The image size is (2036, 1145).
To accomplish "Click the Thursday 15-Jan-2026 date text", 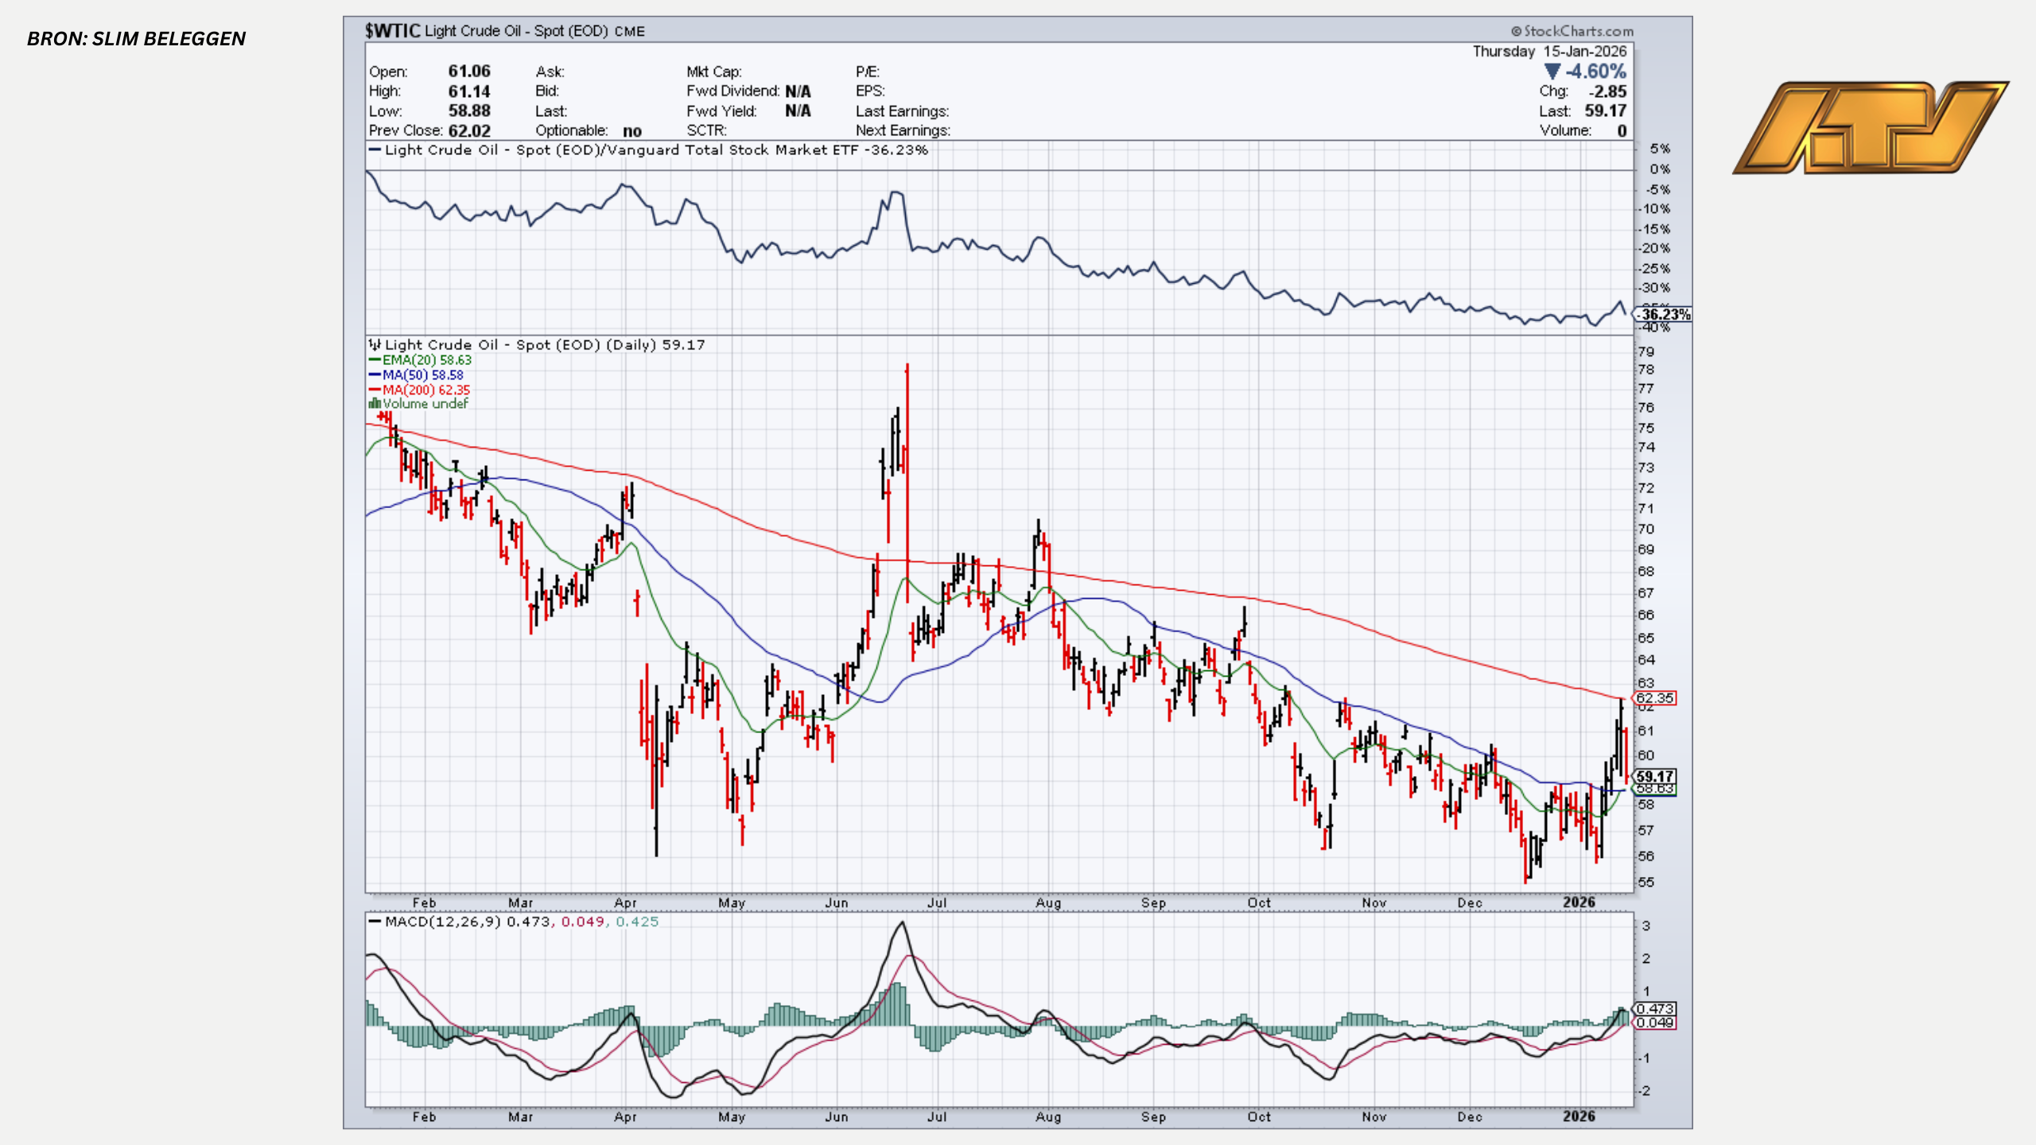I will coord(1549,52).
